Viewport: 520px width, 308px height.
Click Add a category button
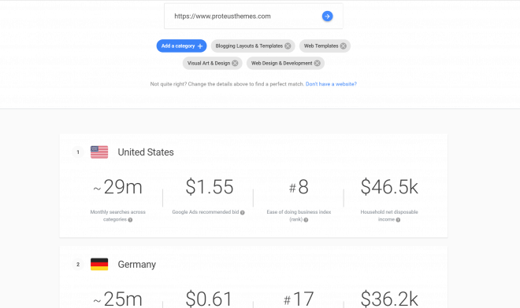[181, 46]
